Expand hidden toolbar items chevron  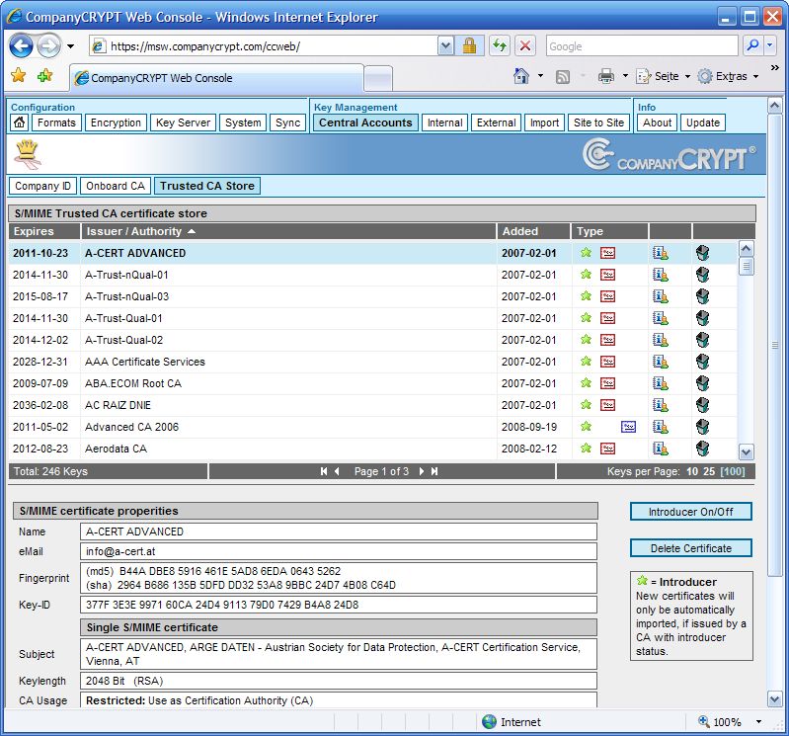point(775,67)
